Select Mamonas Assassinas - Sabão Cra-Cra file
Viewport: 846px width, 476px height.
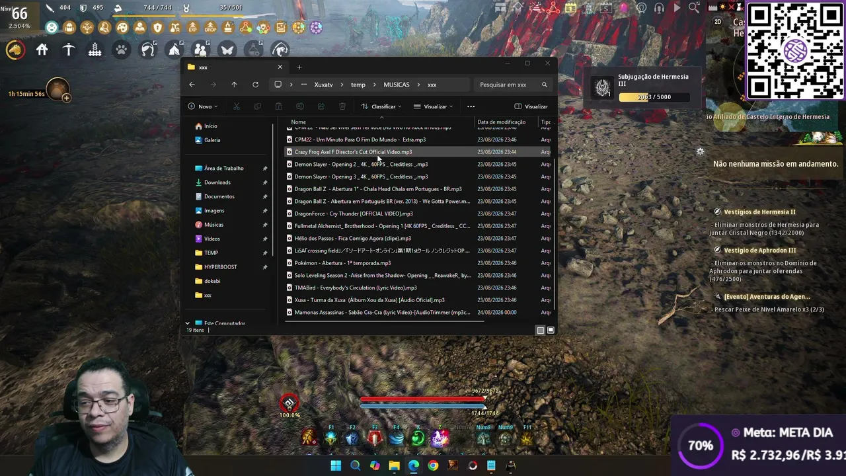tap(418, 313)
